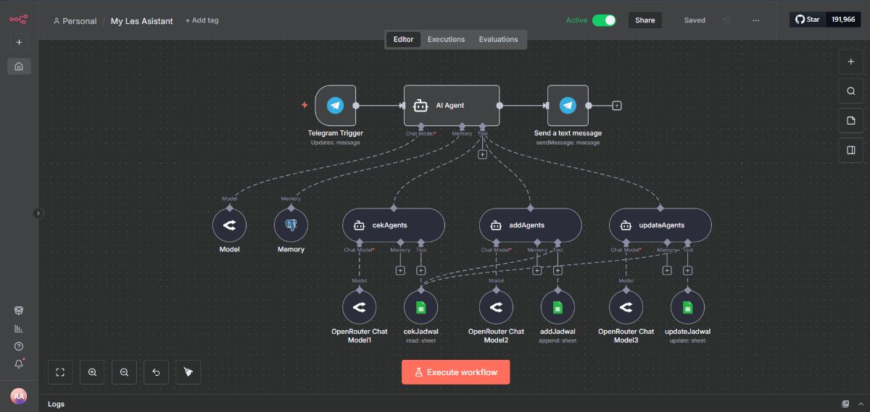Select the Postgres Memory node circle
This screenshot has height=412, width=870.
click(291, 225)
